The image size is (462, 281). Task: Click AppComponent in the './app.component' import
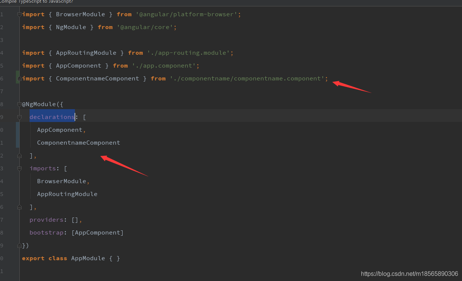79,66
